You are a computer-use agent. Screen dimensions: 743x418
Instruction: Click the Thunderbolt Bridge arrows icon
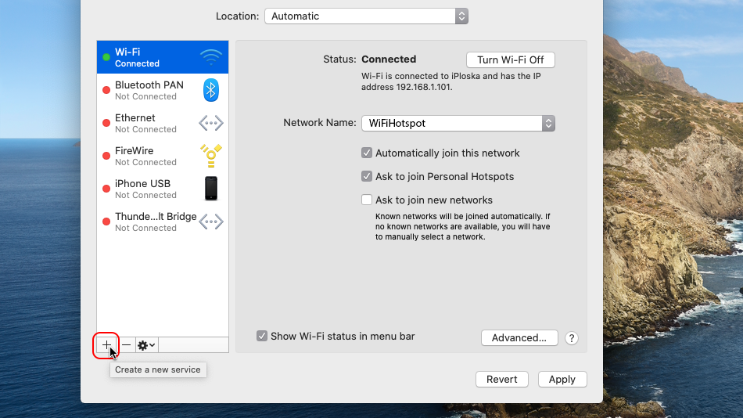tap(210, 222)
